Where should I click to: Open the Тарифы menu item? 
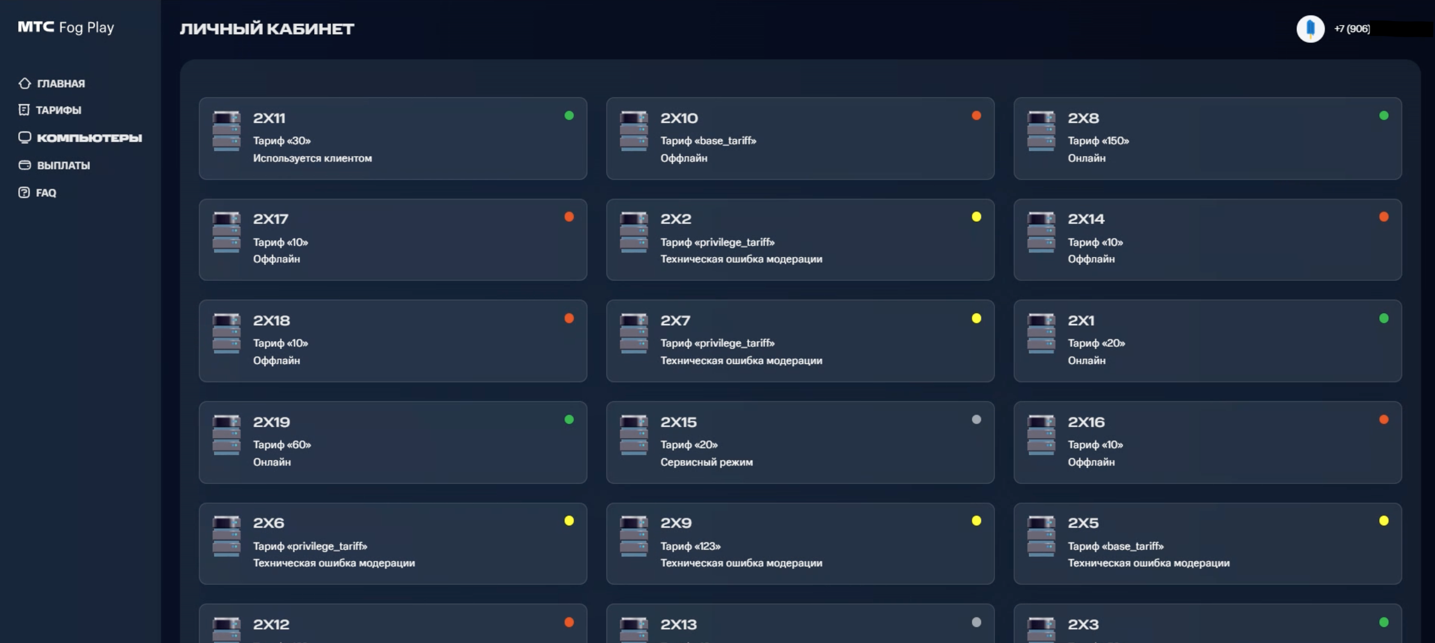pos(59,110)
